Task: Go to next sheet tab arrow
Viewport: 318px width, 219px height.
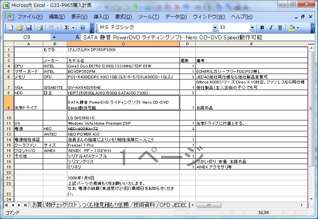Action: point(19,205)
